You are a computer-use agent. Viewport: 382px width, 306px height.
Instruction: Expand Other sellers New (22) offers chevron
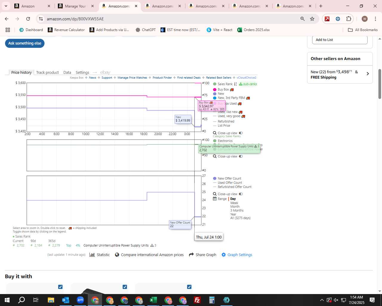point(368,74)
